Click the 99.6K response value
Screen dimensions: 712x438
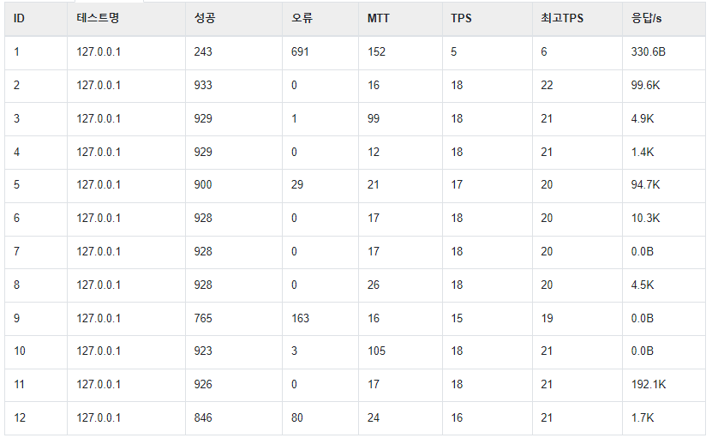pyautogui.click(x=645, y=86)
